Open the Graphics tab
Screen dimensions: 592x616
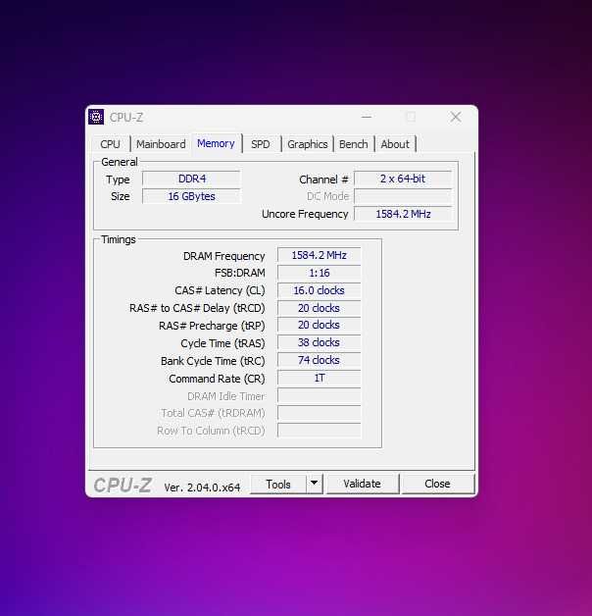(x=308, y=144)
